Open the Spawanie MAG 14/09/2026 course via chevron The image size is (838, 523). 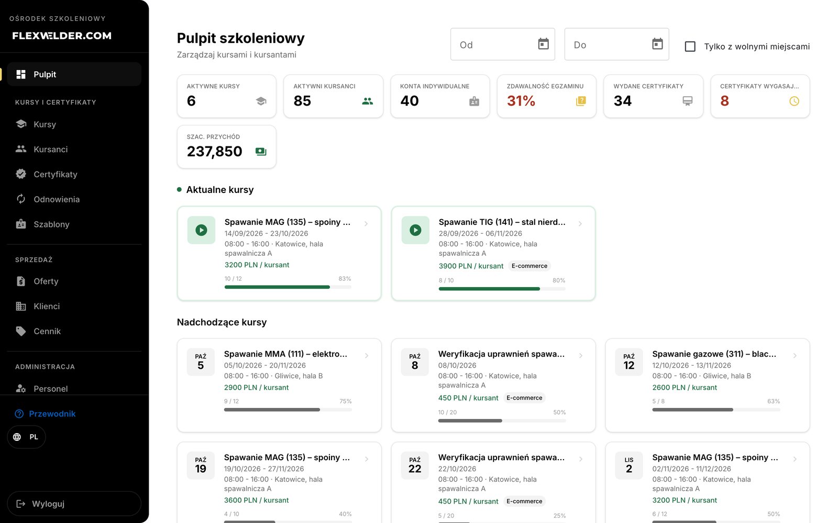366,223
